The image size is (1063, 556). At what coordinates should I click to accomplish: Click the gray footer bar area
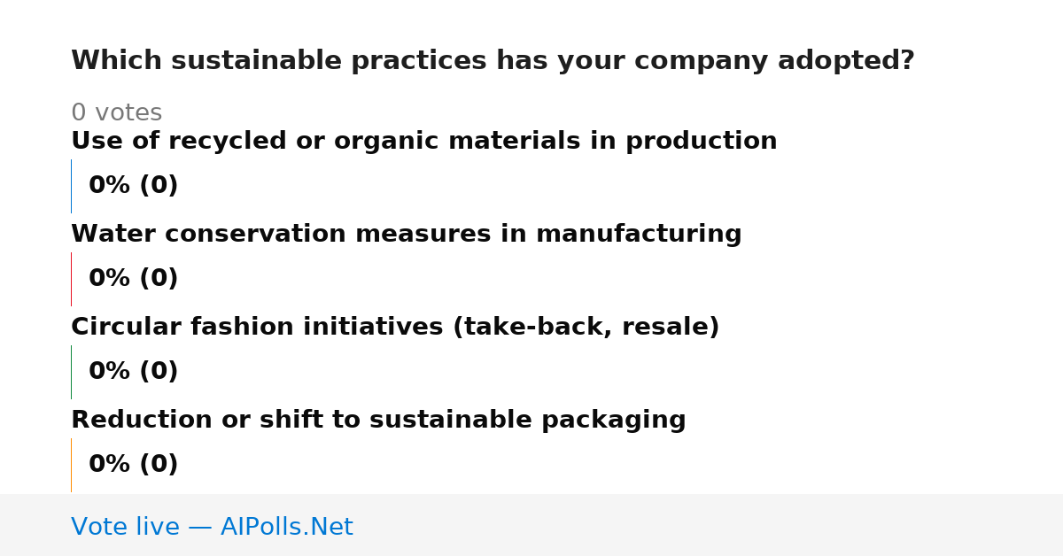tap(531, 525)
